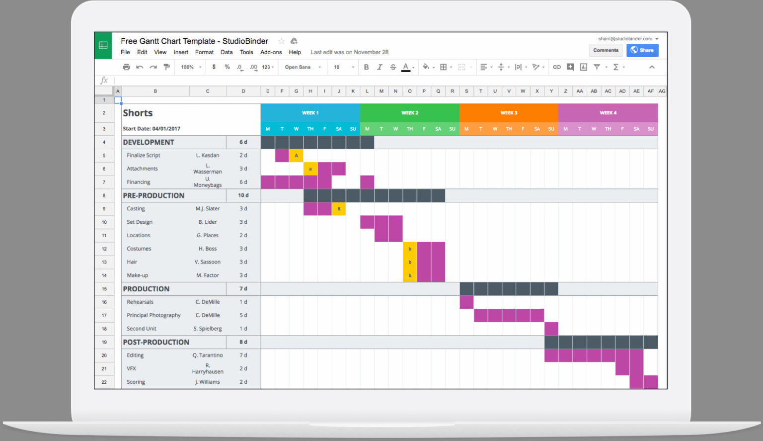Collapse the menus with the up chevron
This screenshot has width=763, height=441.
coord(652,67)
